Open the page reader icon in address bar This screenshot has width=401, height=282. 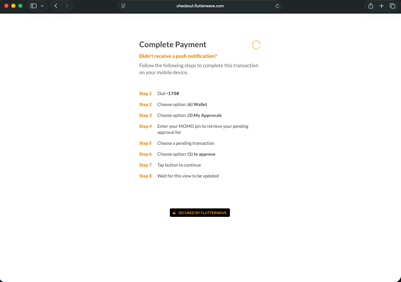pos(123,6)
